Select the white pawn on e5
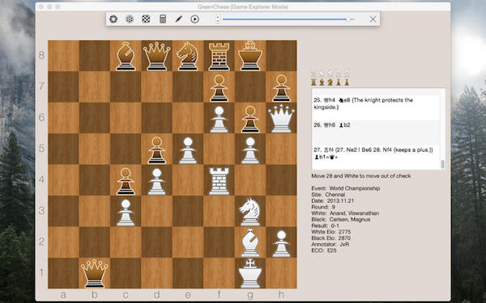The image size is (486, 303). tap(188, 150)
